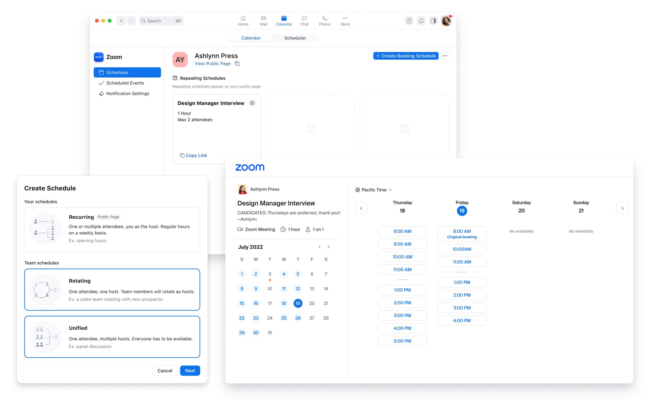Switch to the Scheduler tab
This screenshot has height=400, width=649.
(x=295, y=38)
